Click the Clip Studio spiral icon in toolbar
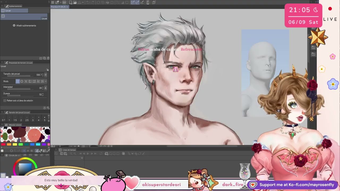 [64, 2]
